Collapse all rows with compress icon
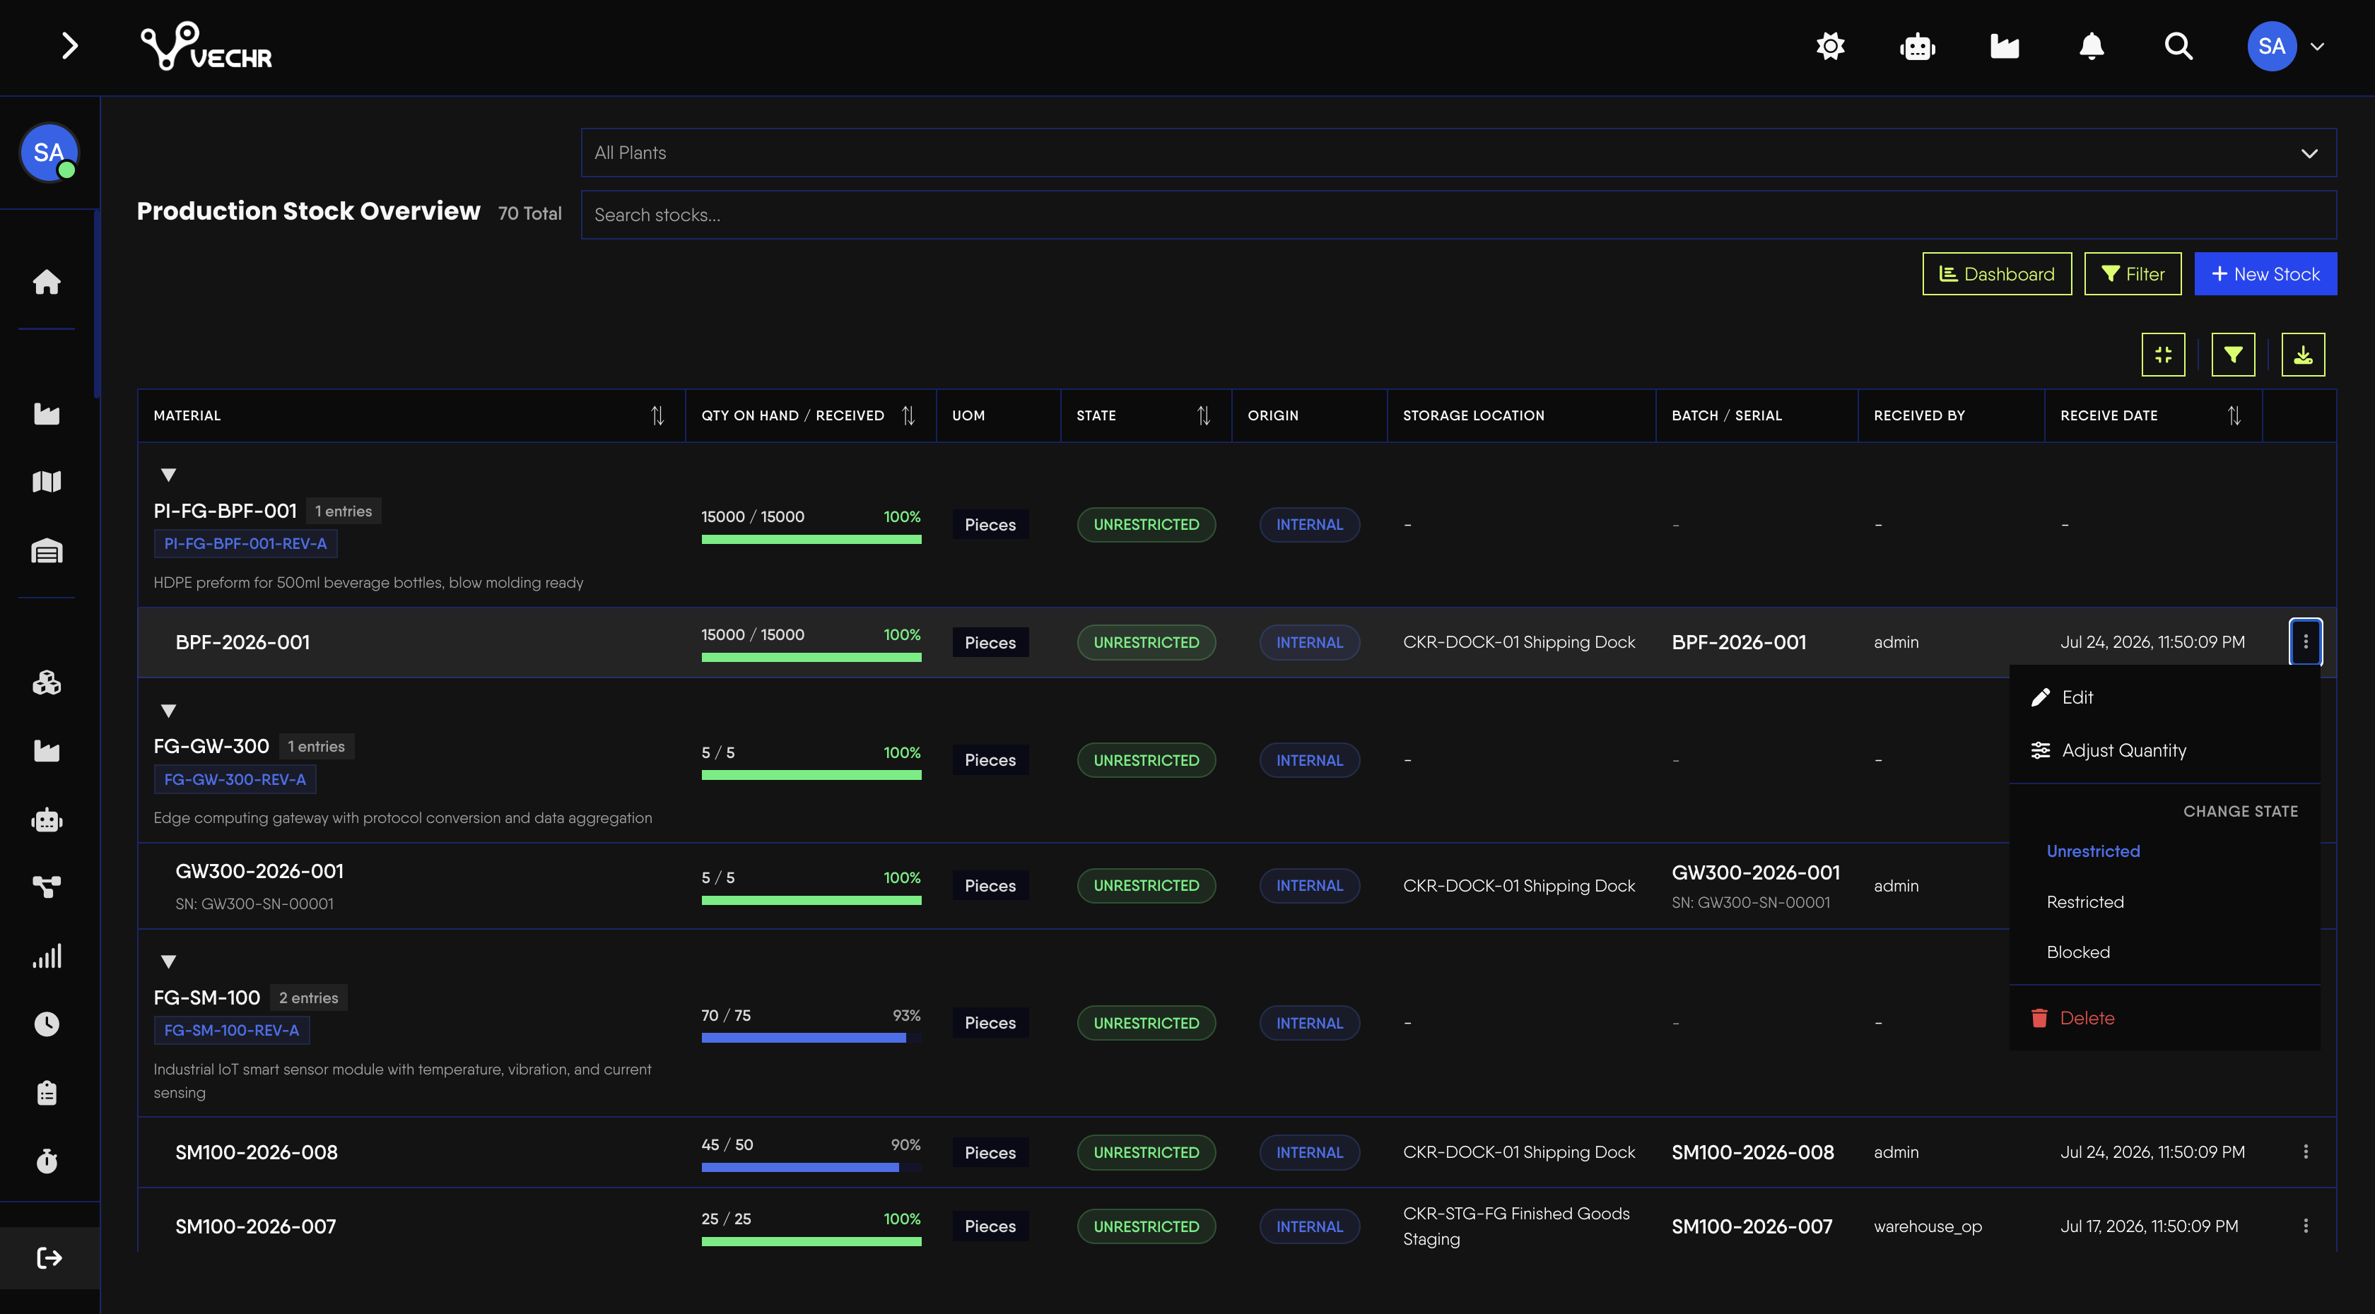The image size is (2375, 1314). (x=2163, y=355)
